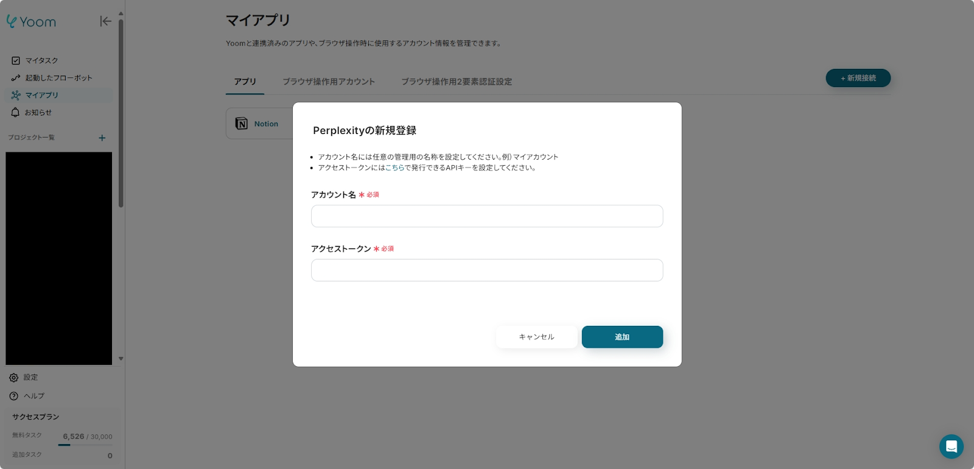Click the マイアプリ sidebar icon
Viewport: 974px width, 469px height.
[x=16, y=95]
